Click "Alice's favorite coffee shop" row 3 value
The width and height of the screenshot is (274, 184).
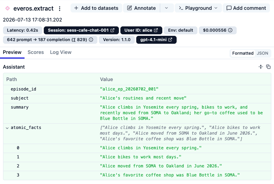coord(170,175)
